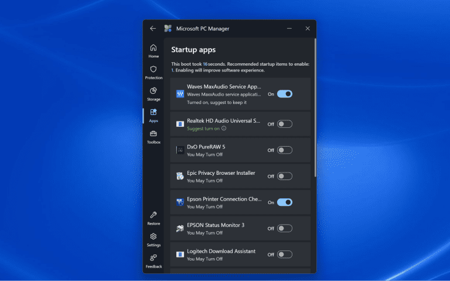450x281 pixels.
Task: Turn off Waves MaxxAudio Service startup toggle
Action: (x=284, y=94)
